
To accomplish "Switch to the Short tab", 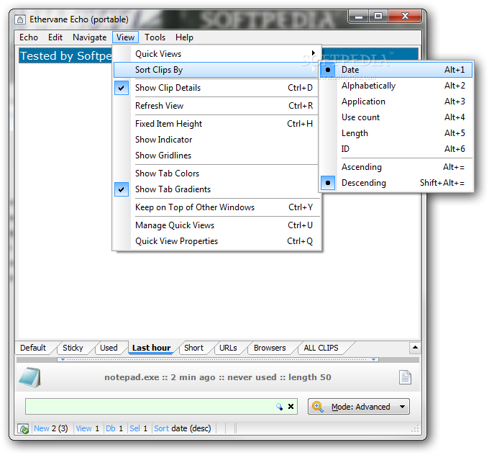I will 193,348.
